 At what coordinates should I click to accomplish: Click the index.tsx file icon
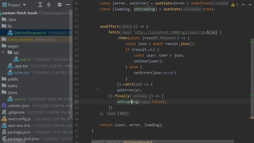point(10,72)
